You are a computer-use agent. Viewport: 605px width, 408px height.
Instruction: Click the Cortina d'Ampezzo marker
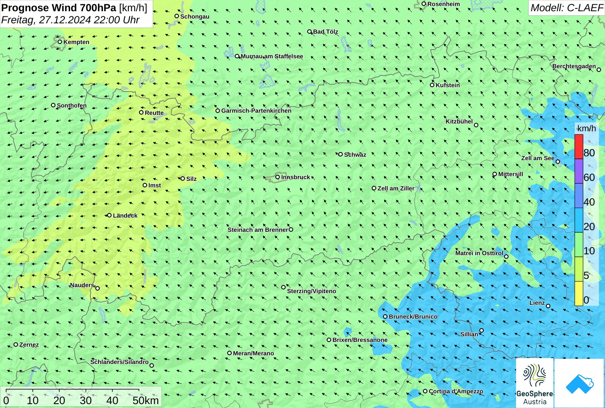(425, 391)
